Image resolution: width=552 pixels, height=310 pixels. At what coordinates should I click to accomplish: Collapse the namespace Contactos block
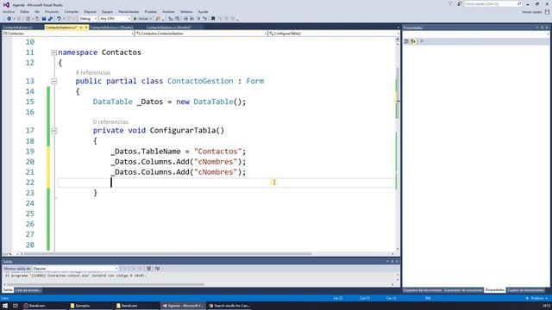(x=53, y=53)
